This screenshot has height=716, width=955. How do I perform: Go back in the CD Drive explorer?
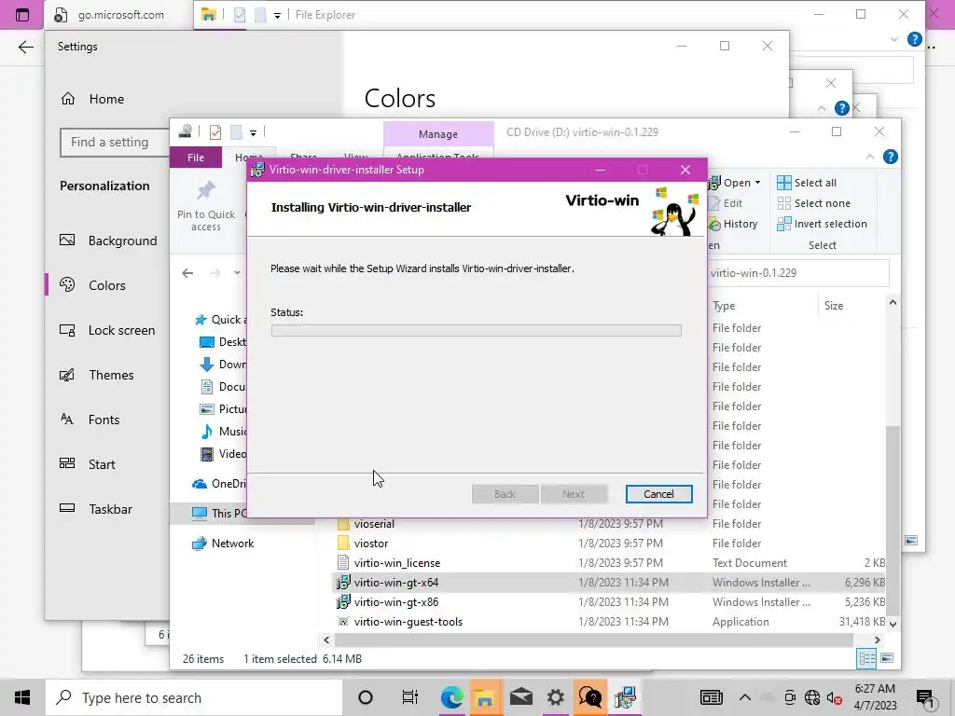pos(187,273)
